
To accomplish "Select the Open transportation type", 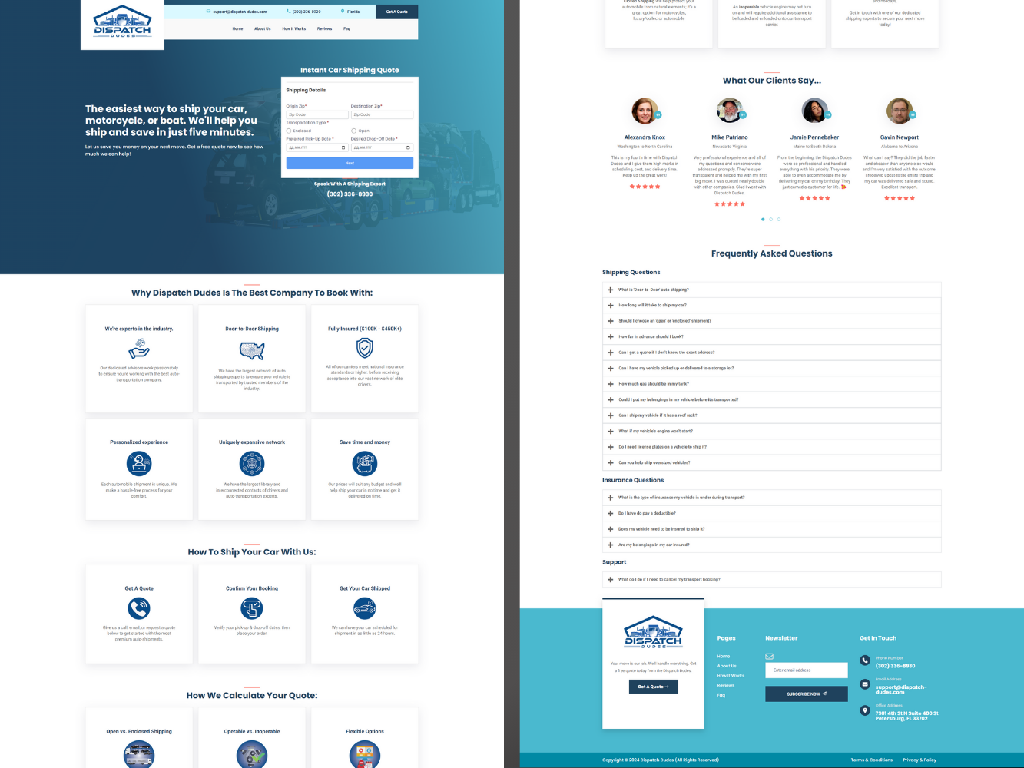I will click(x=353, y=131).
